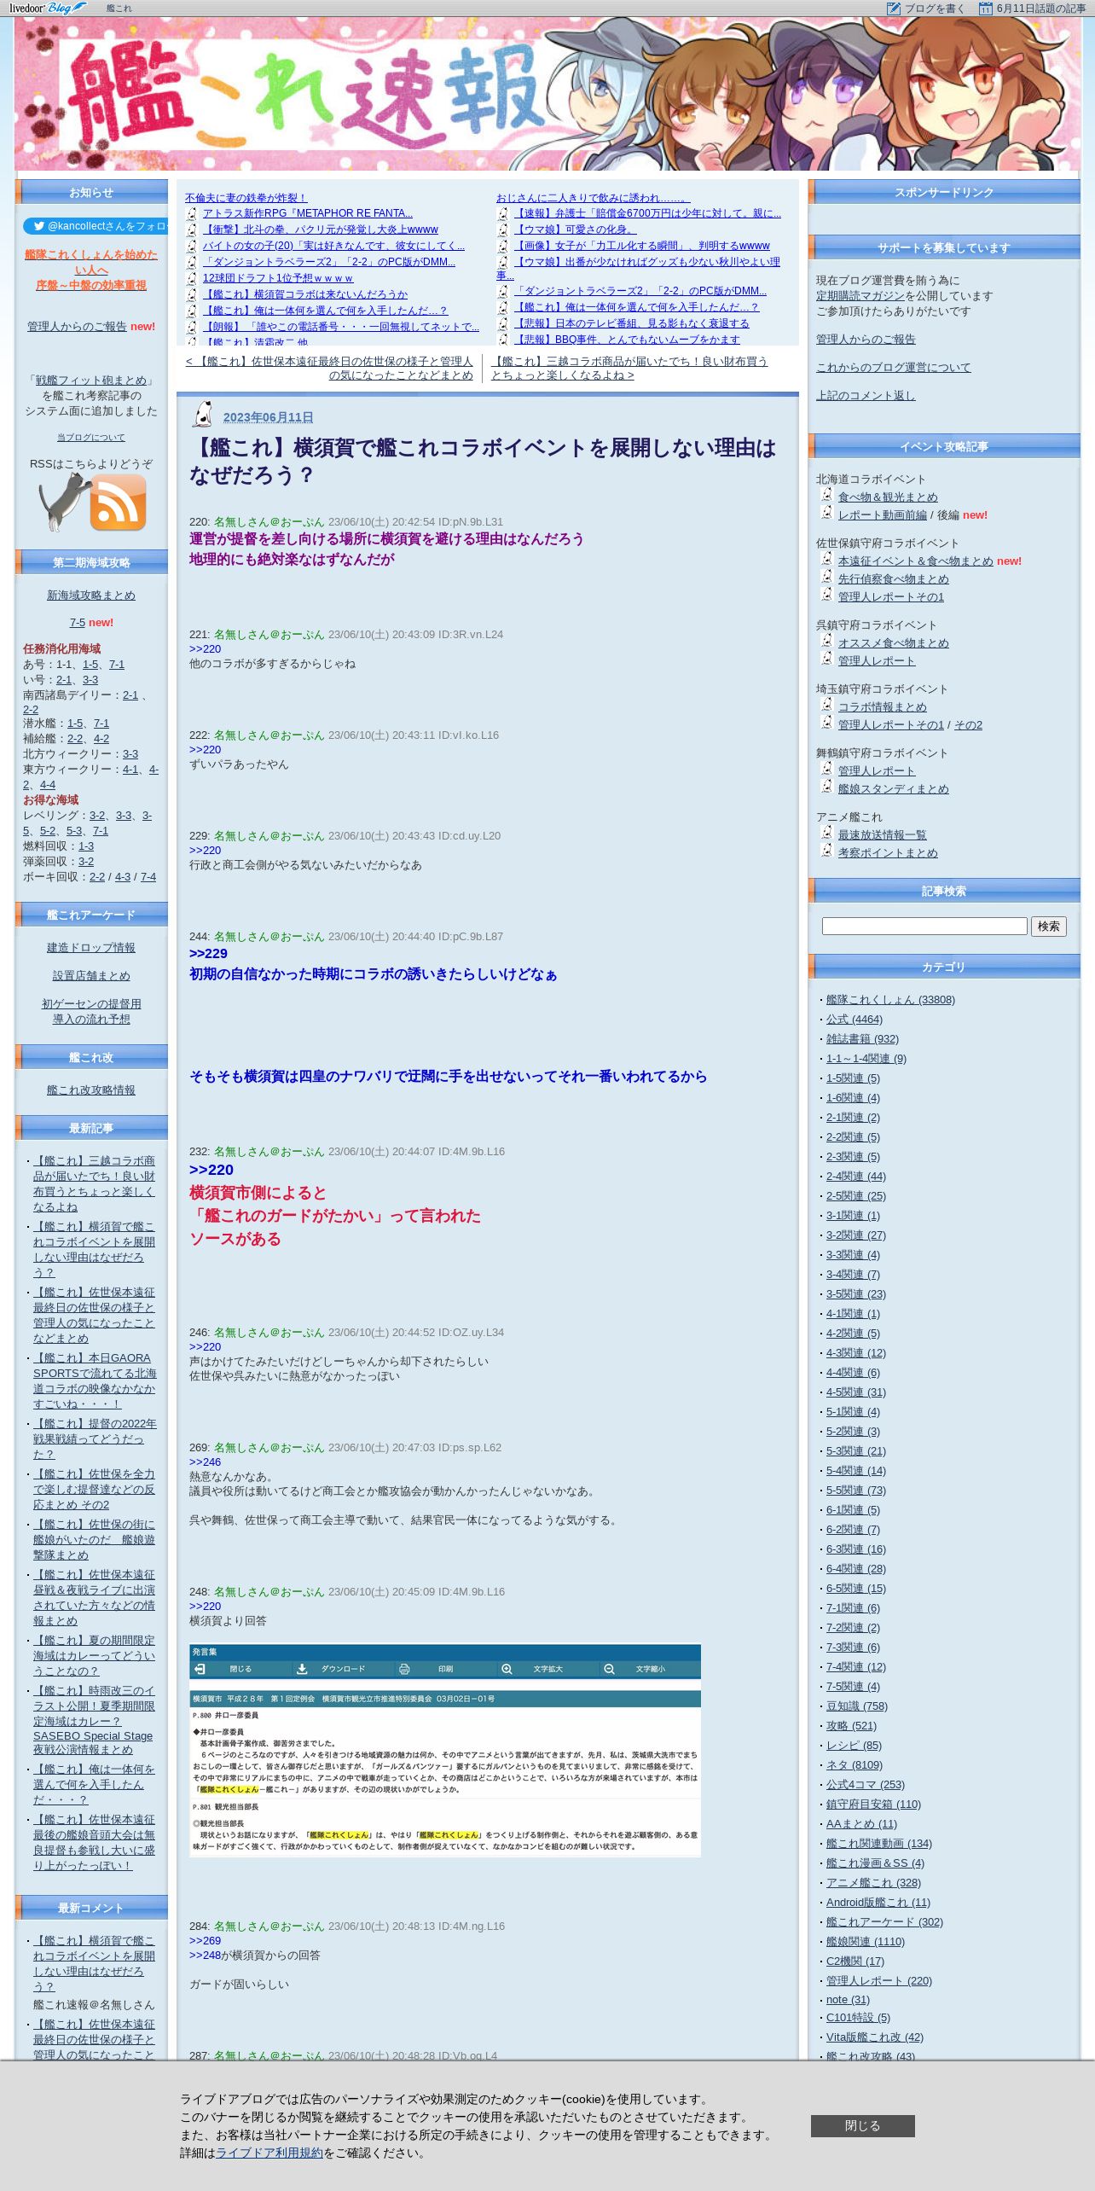
Task: Open 初ゲーセンの提督用 導入の流れ予想 link
Action: click(x=91, y=1012)
